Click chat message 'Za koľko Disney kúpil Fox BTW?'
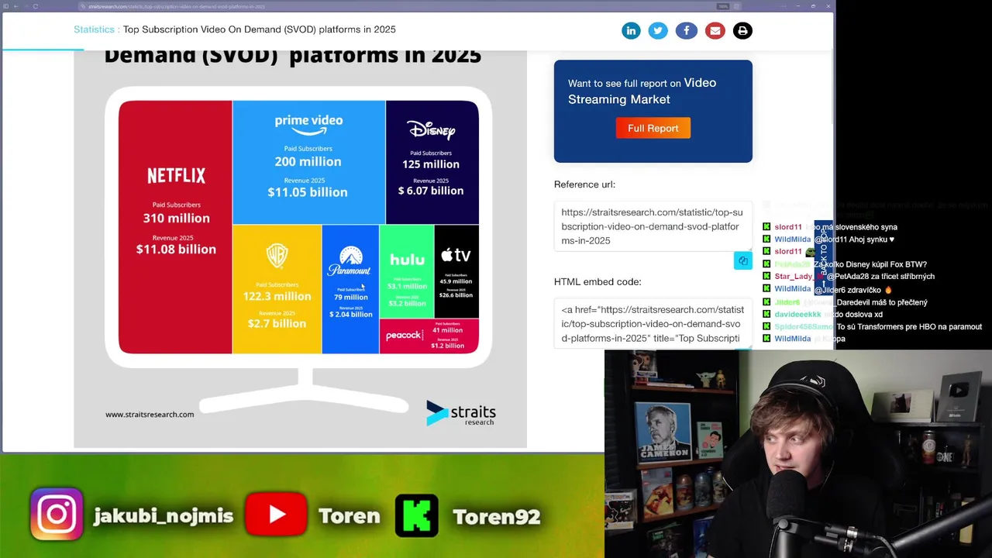This screenshot has width=992, height=558. click(x=870, y=264)
